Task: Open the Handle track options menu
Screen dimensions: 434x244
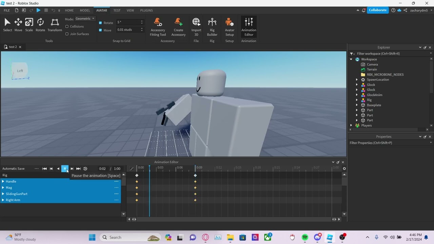Action: (x=116, y=182)
